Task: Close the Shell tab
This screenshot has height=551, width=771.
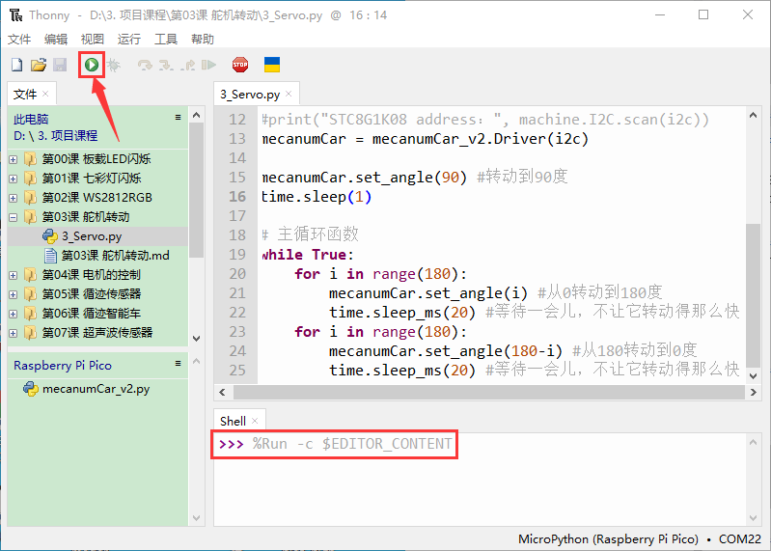Action: 255,421
